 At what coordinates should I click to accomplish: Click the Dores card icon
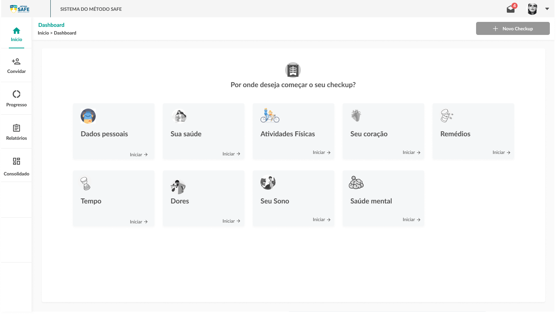178,187
